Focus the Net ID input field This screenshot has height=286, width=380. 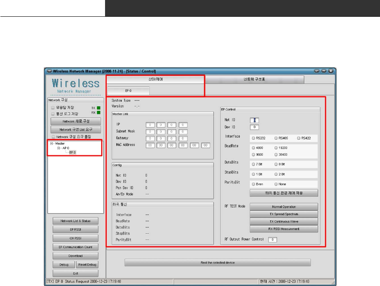tap(254, 120)
